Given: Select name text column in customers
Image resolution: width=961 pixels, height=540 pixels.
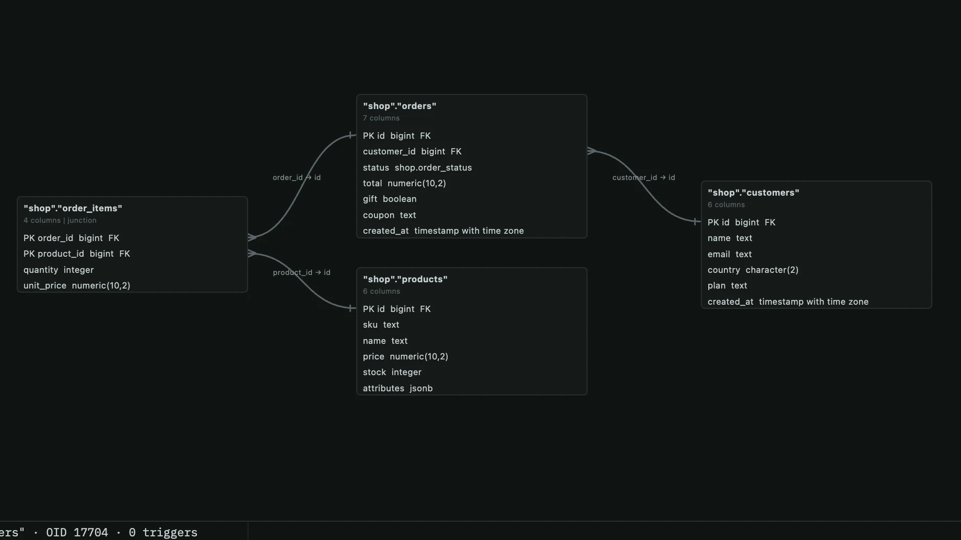Looking at the screenshot, I should [x=816, y=238].
